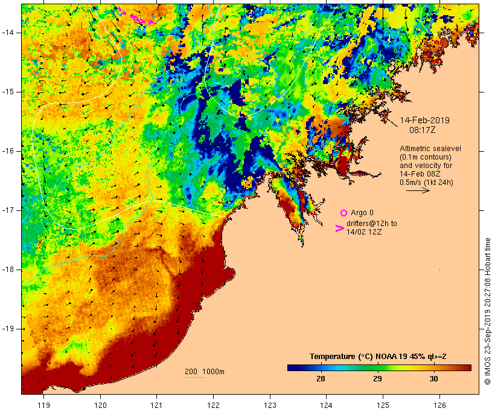Click latitude axis label -17
Screen dimensions: 495x411
coord(8,210)
